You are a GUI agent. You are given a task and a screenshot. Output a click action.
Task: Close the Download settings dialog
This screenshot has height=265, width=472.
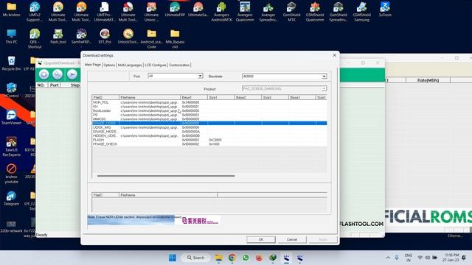click(334, 55)
